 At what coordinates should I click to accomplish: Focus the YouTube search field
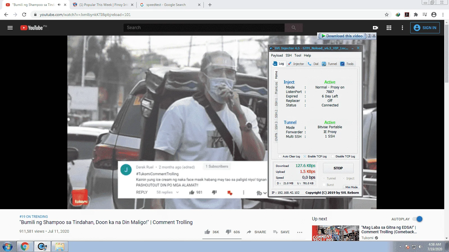[x=204, y=28]
